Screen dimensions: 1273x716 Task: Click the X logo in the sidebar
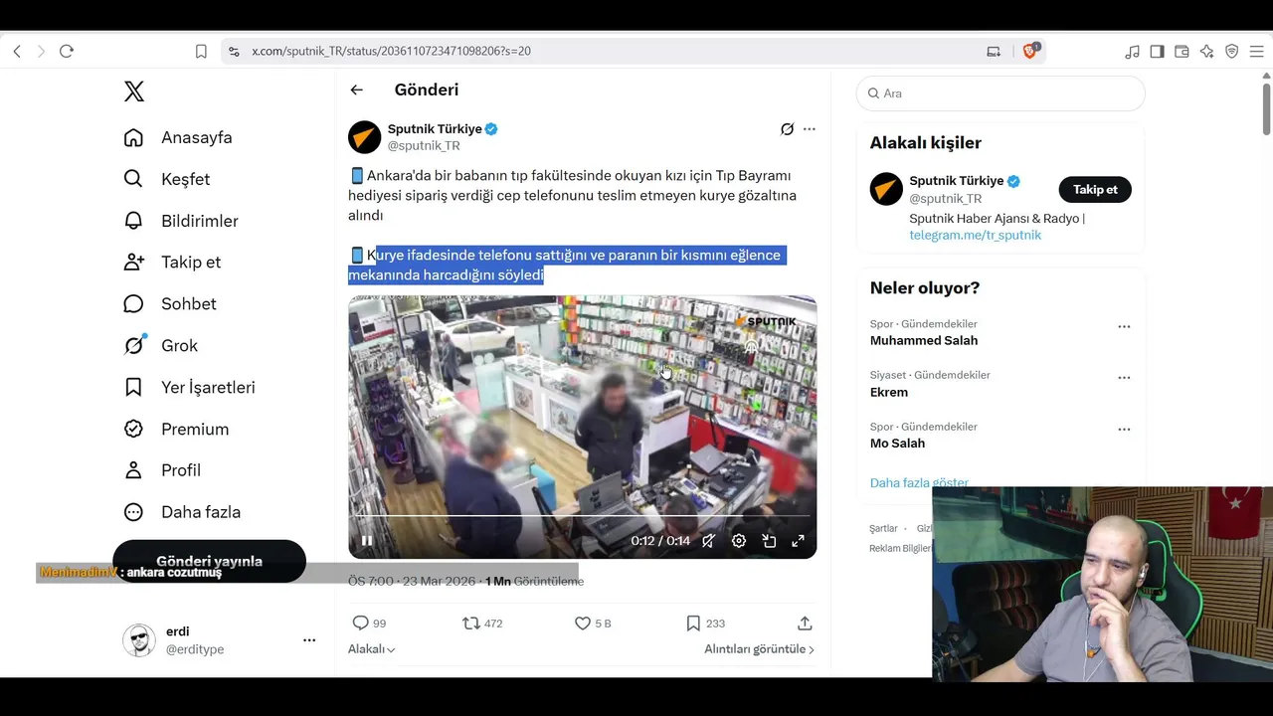[x=134, y=91]
